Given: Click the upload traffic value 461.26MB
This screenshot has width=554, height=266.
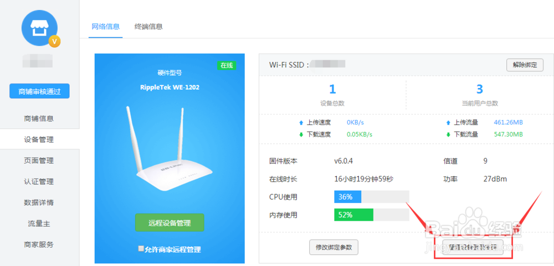Looking at the screenshot, I should coord(508,123).
